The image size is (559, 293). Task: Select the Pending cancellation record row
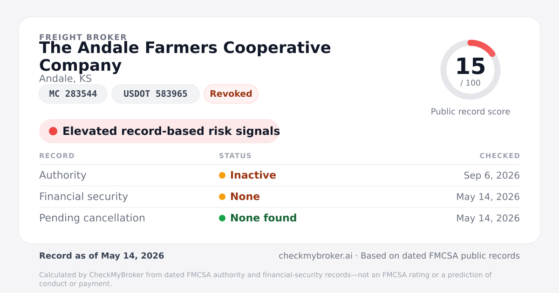(279, 218)
